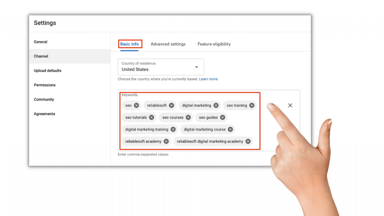Select the "digital marketing course" keyword text

205,129
